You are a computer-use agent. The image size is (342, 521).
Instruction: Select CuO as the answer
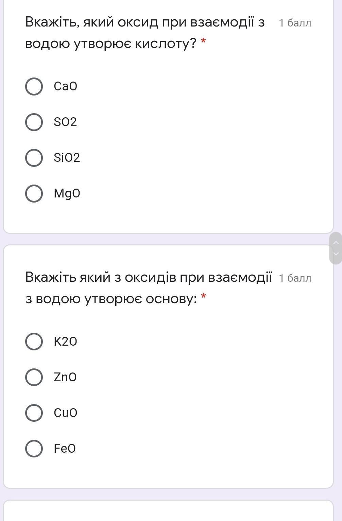[x=34, y=413]
